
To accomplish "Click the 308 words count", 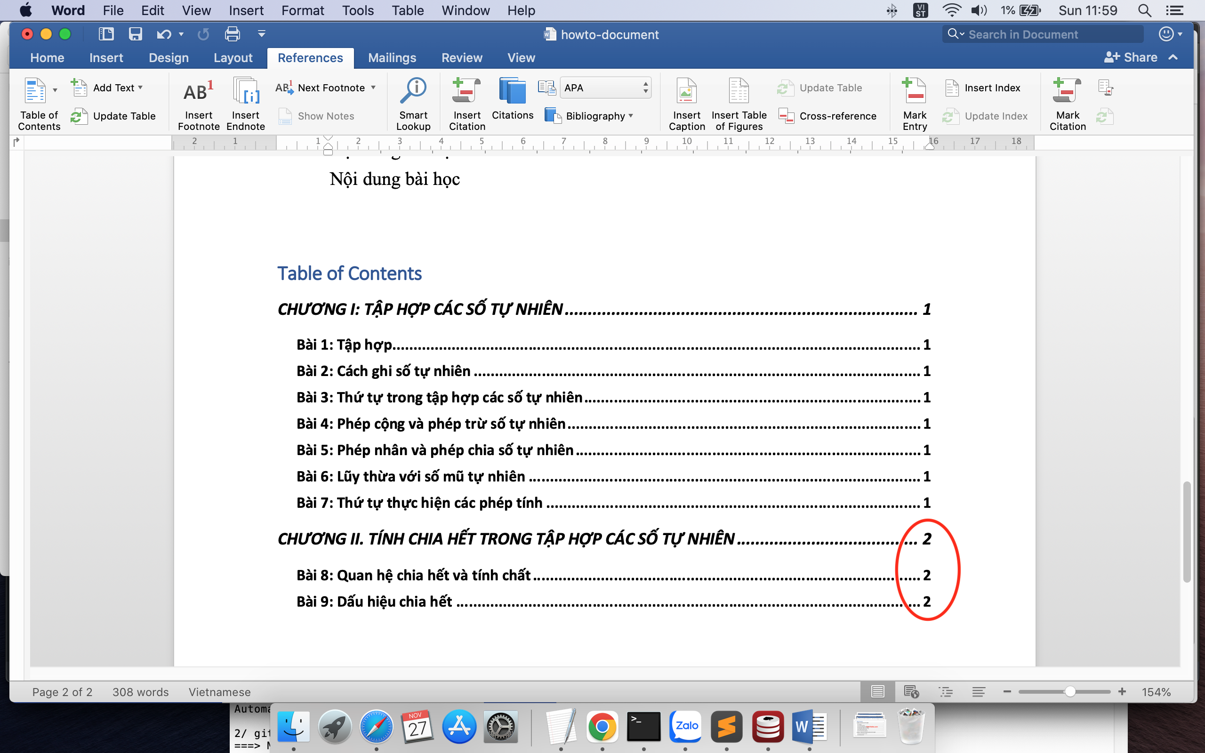I will coord(140,692).
